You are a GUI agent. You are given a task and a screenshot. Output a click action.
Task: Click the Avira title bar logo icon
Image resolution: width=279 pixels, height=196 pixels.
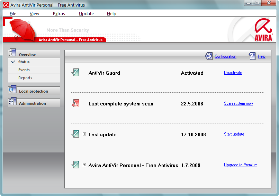[6, 5]
